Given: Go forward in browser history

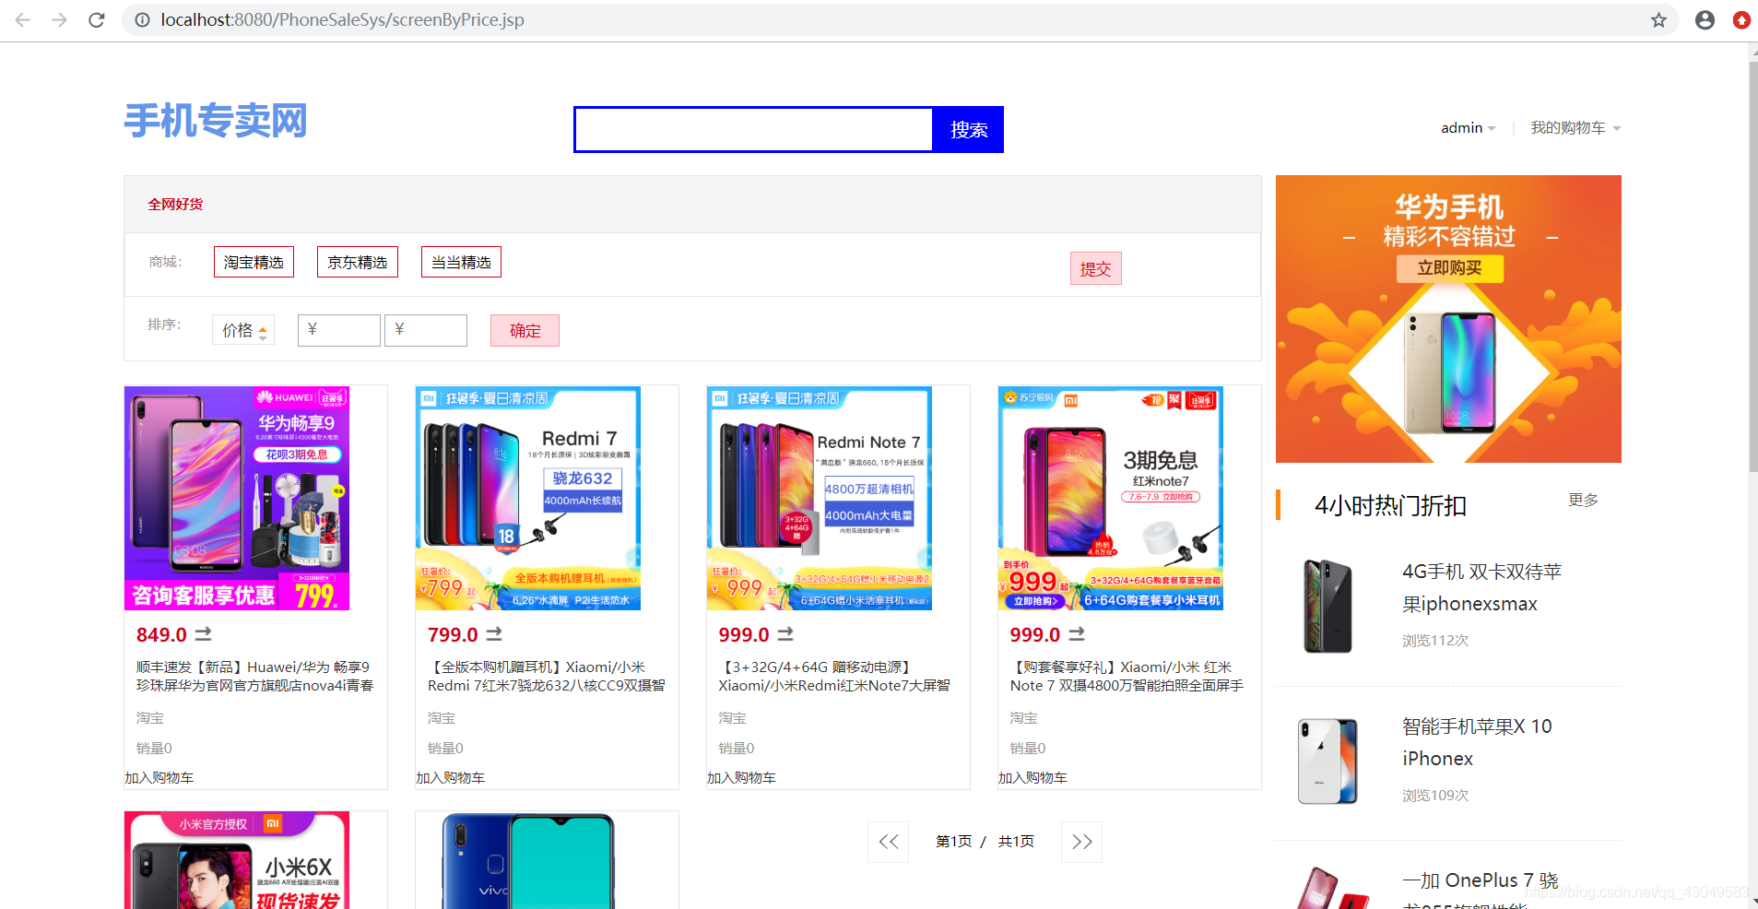Looking at the screenshot, I should pos(60,19).
